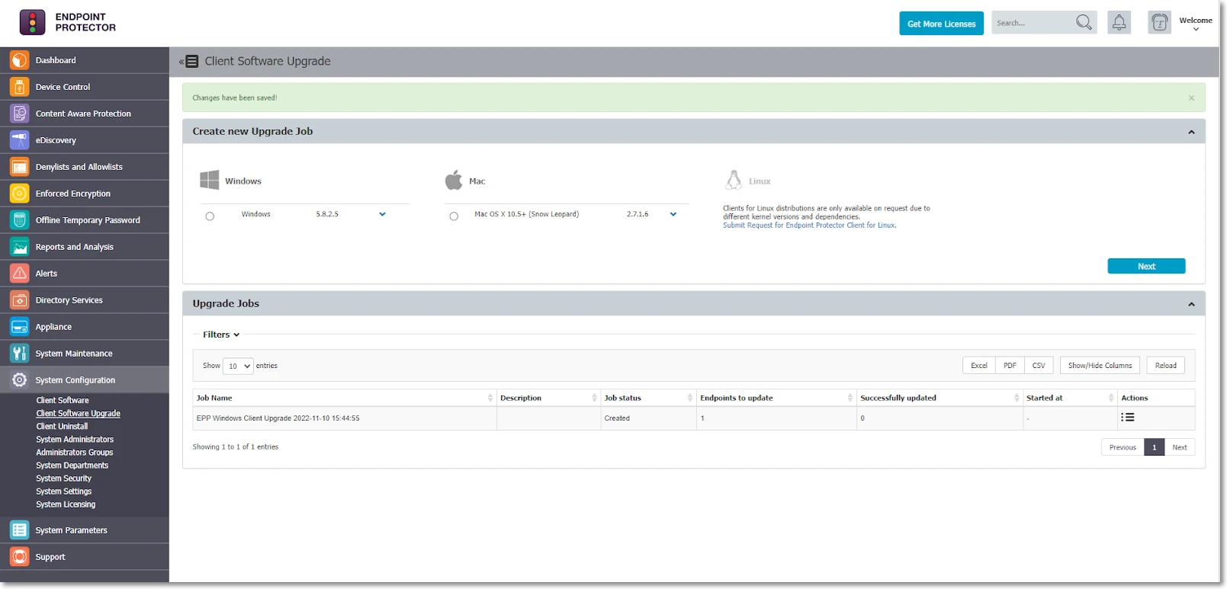The width and height of the screenshot is (1227, 589).
Task: Click the Directory Services icon
Action: coord(20,300)
